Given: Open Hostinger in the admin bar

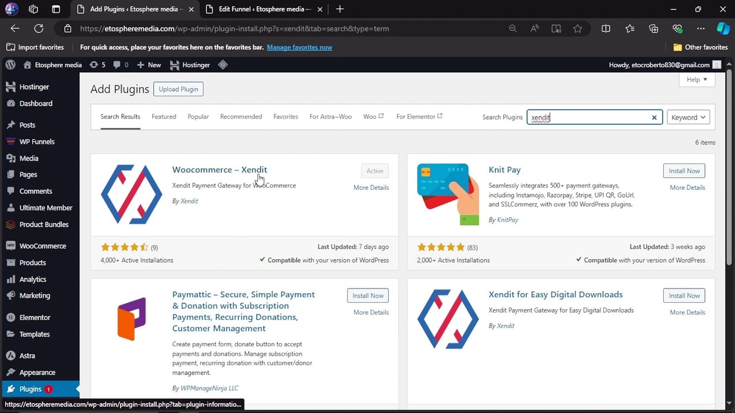Looking at the screenshot, I should point(190,65).
